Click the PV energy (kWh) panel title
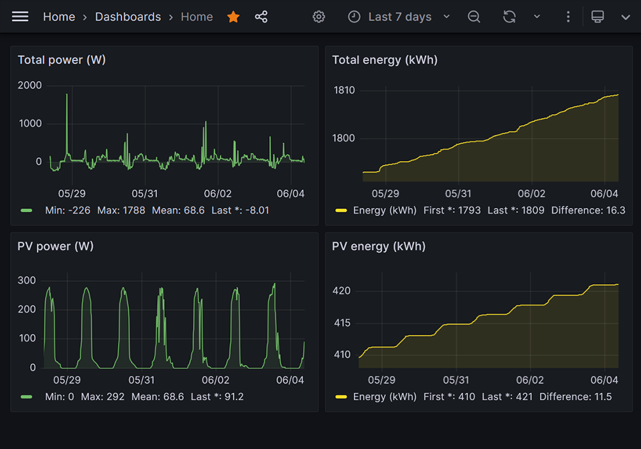 tap(379, 246)
